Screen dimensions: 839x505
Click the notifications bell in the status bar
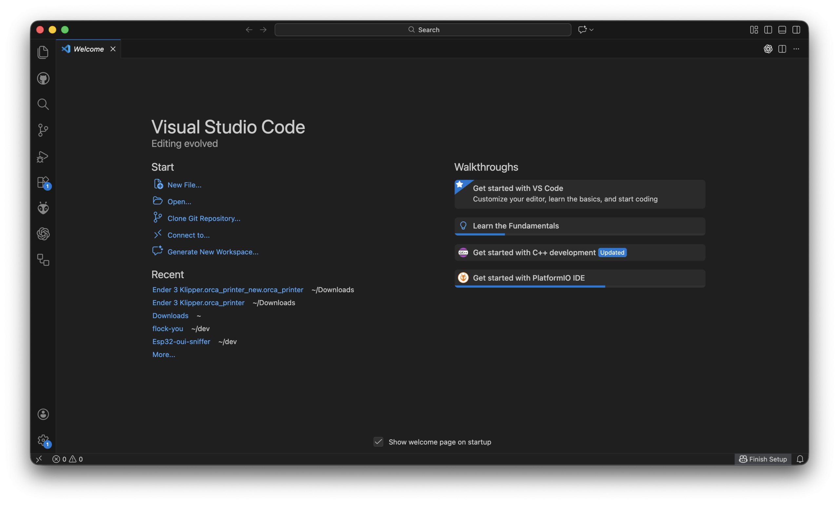pyautogui.click(x=800, y=459)
